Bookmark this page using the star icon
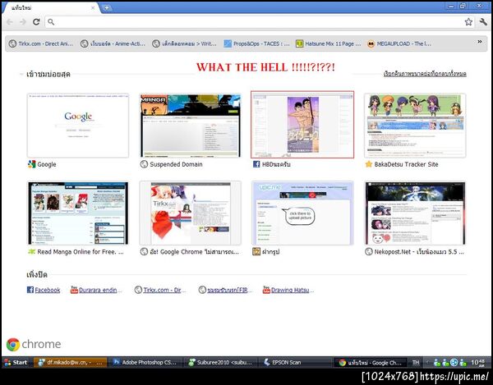The image size is (493, 385). pyautogui.click(x=468, y=21)
